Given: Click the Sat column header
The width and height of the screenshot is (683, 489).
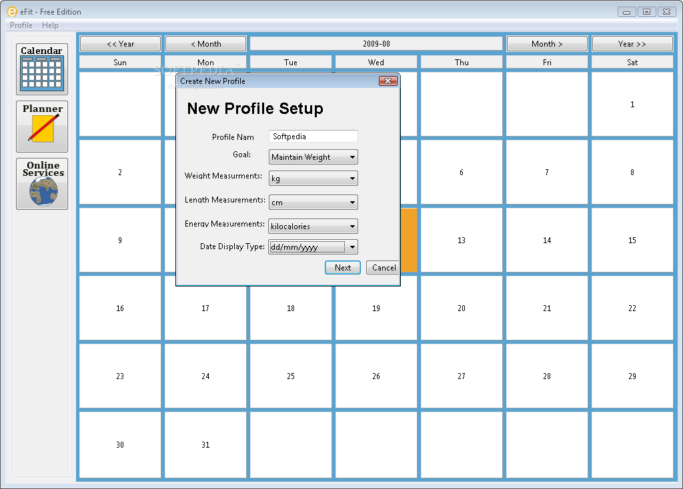Looking at the screenshot, I should [632, 62].
